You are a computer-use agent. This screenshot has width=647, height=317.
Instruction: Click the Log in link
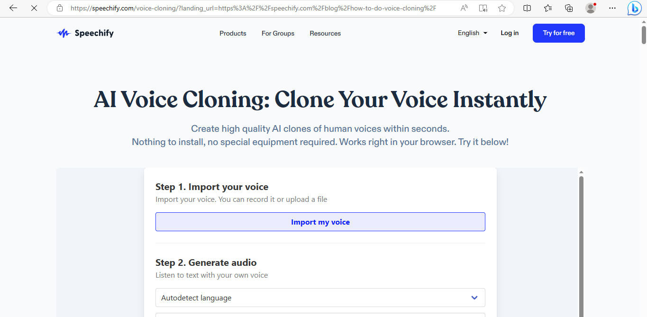510,33
